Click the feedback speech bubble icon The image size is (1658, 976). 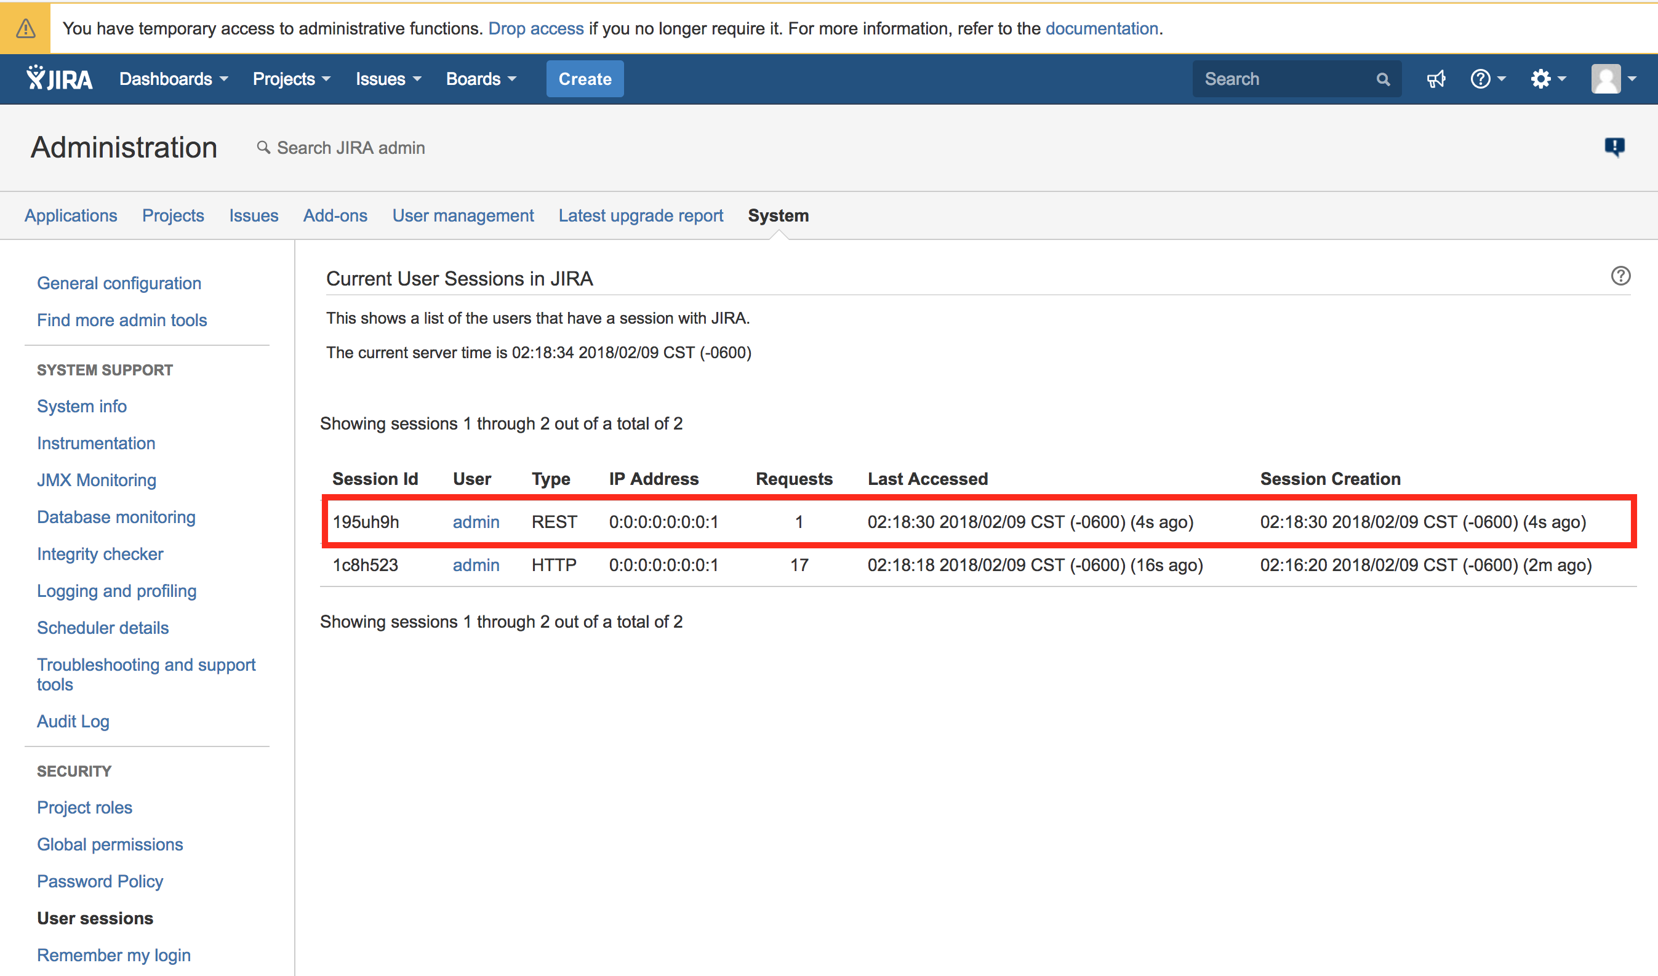(1616, 146)
